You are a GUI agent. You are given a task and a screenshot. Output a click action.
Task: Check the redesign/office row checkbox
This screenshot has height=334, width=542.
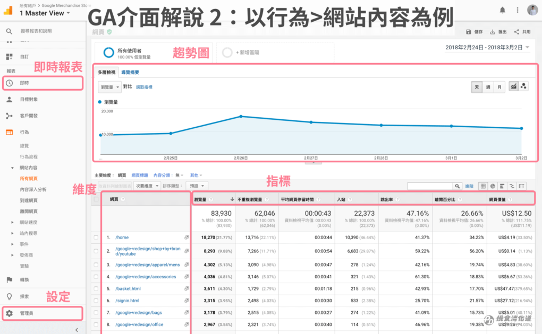pyautogui.click(x=96, y=324)
